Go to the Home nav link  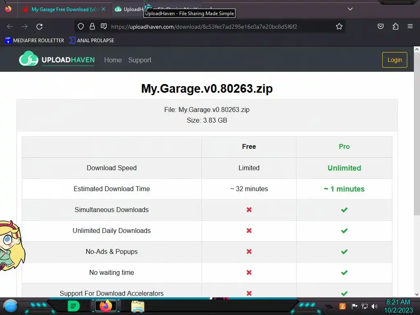113,60
